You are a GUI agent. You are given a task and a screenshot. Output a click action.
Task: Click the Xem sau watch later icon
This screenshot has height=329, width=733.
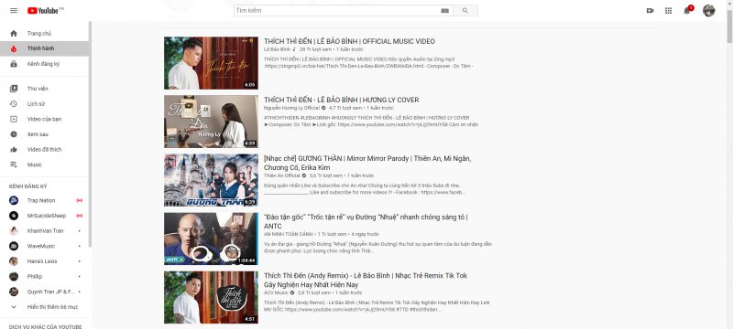pos(14,134)
